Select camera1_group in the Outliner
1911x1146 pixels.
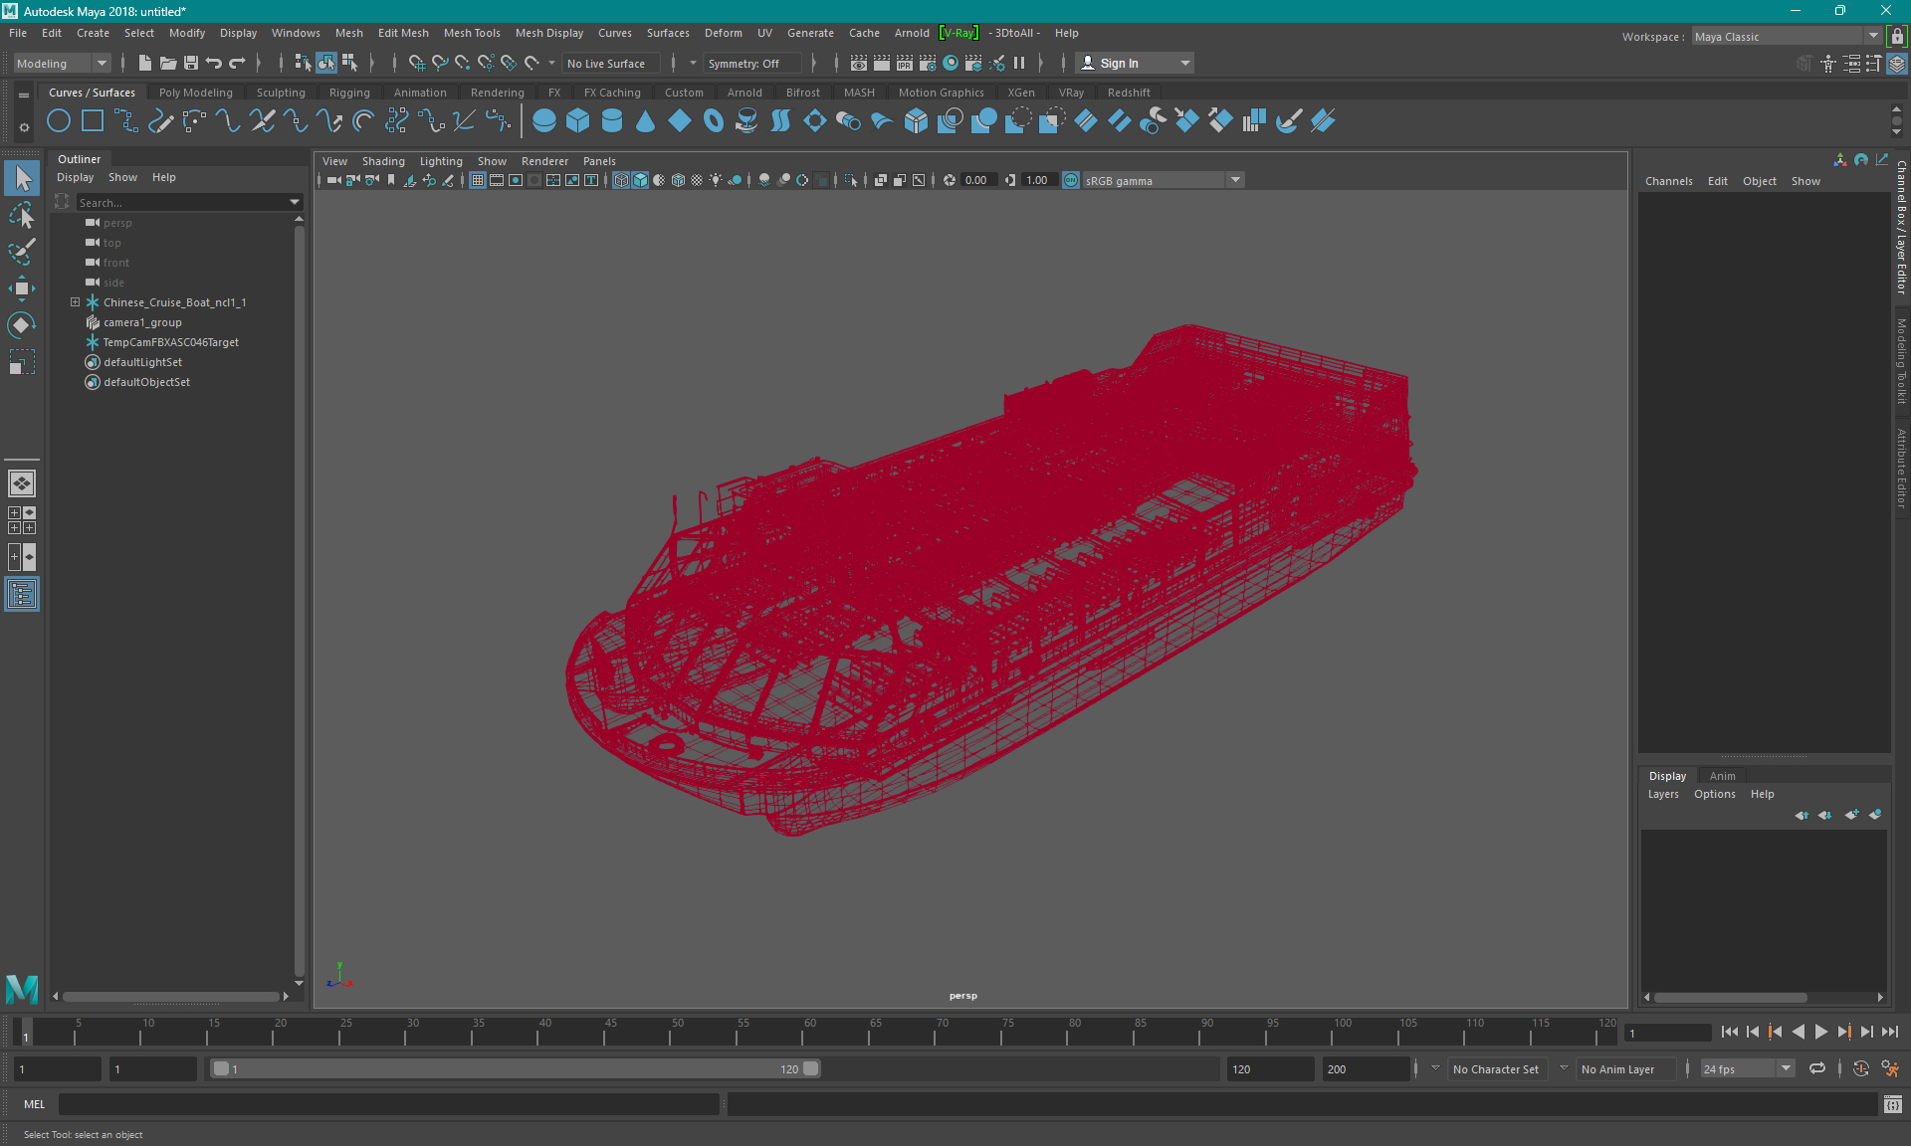(x=142, y=322)
